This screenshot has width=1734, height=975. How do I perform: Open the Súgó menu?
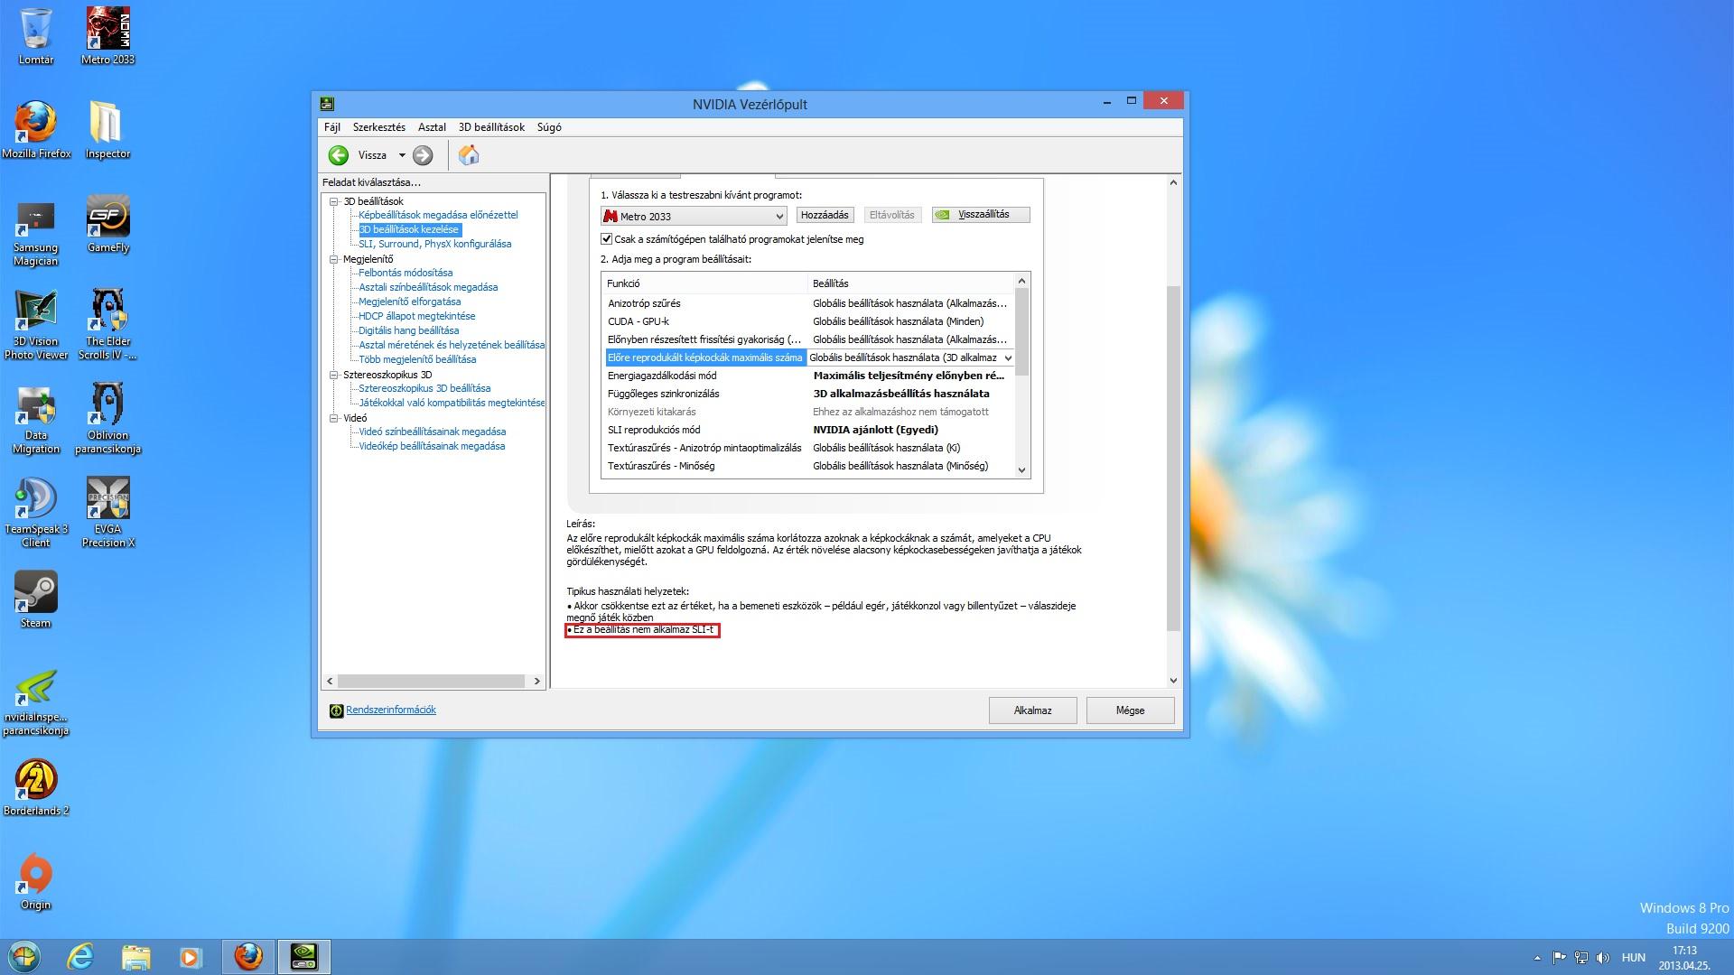click(549, 127)
